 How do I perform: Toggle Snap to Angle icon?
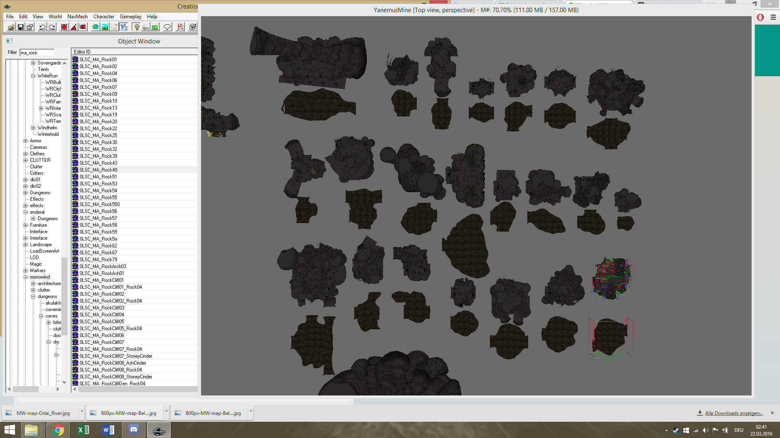[74, 27]
